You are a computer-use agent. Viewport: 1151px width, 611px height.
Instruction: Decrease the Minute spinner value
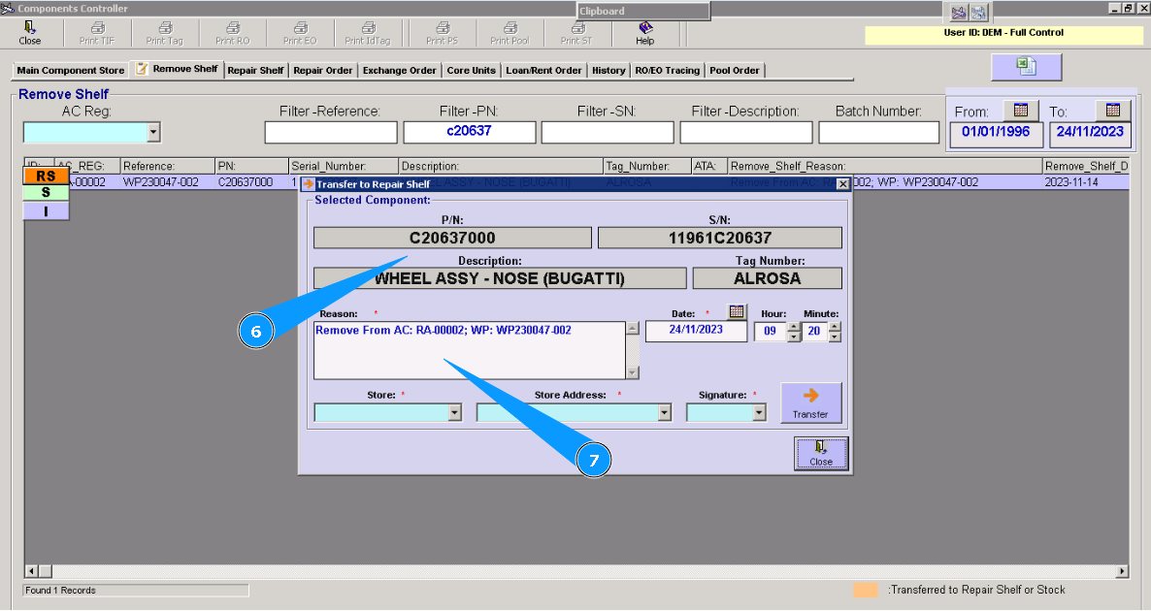click(x=835, y=337)
